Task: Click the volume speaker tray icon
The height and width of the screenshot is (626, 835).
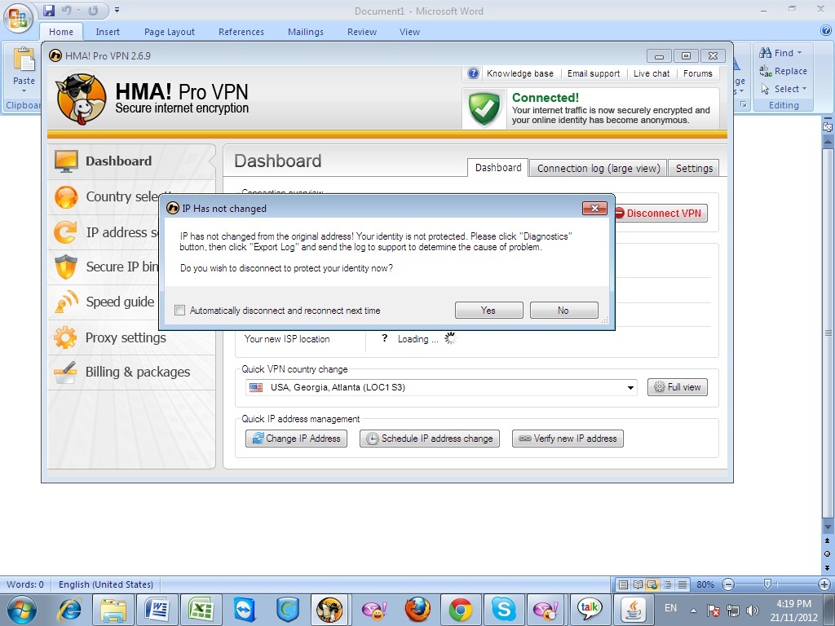Action: pyautogui.click(x=753, y=610)
